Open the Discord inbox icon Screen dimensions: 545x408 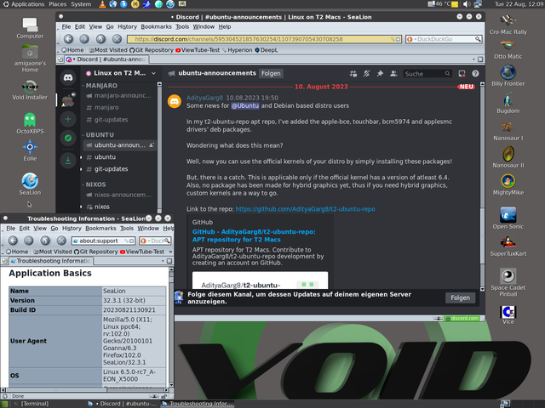(462, 74)
